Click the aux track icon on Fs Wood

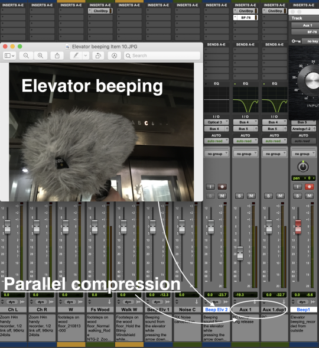[109, 302]
